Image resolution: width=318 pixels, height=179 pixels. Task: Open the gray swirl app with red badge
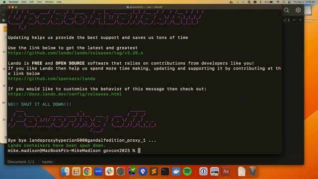coord(121,171)
